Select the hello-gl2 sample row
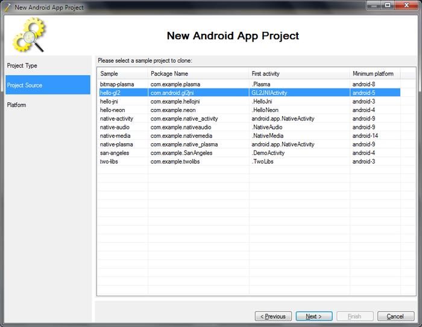422x327 pixels. 250,93
